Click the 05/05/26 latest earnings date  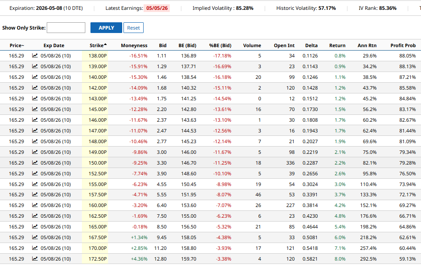point(156,8)
